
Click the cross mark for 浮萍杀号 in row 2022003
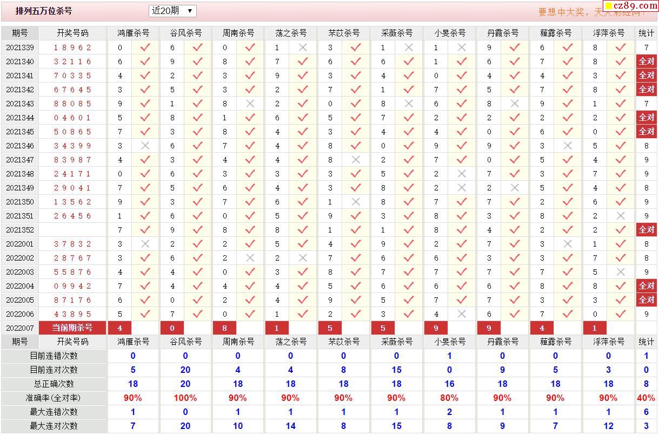[x=621, y=272]
